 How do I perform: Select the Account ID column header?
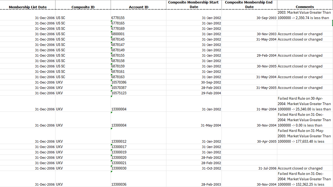point(138,7)
